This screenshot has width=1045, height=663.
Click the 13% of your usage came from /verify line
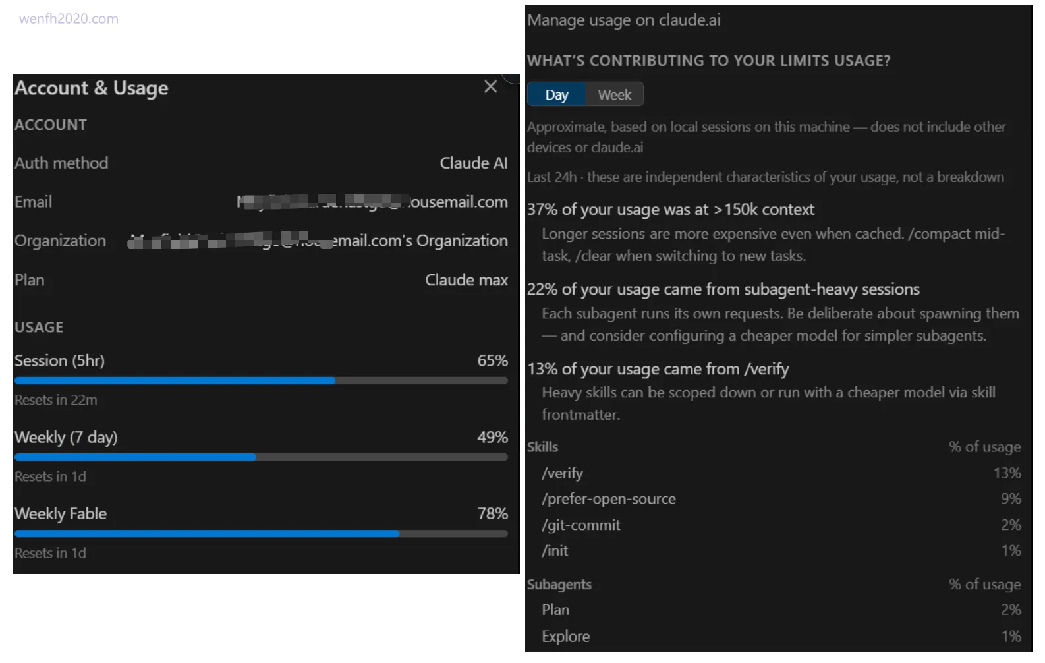(658, 370)
